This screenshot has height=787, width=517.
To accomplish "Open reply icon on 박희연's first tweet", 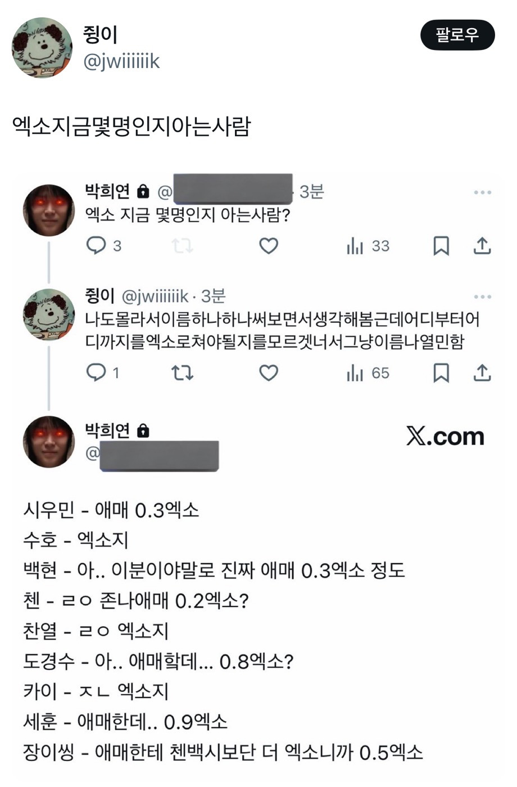I will [96, 245].
